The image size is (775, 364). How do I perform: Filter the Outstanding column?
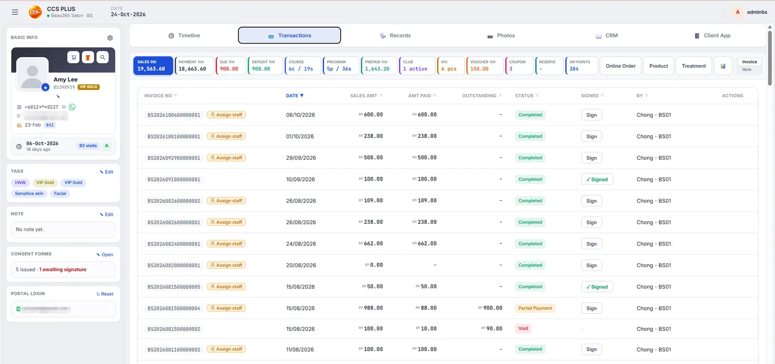coord(500,96)
